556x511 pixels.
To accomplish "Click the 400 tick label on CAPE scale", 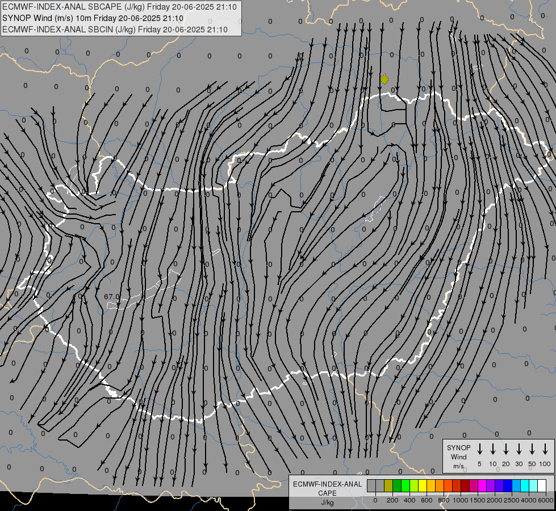I will click(x=409, y=500).
